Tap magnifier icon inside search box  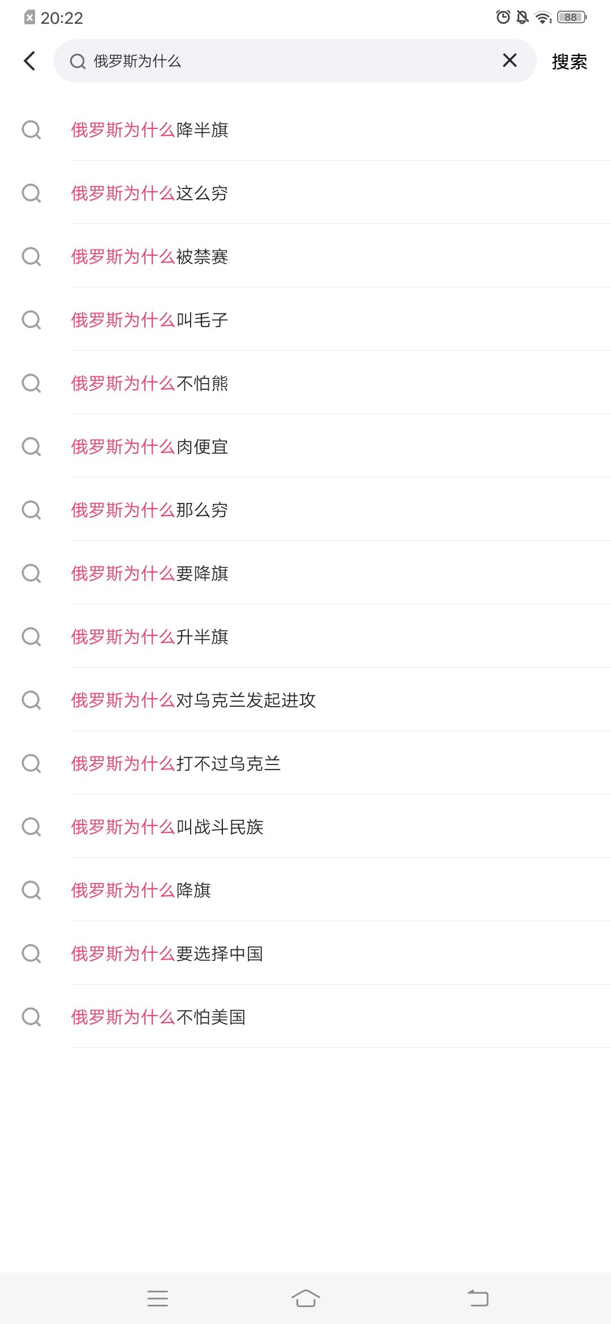tap(78, 61)
